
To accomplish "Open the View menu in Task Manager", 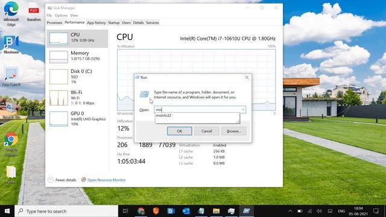I will [x=74, y=15].
